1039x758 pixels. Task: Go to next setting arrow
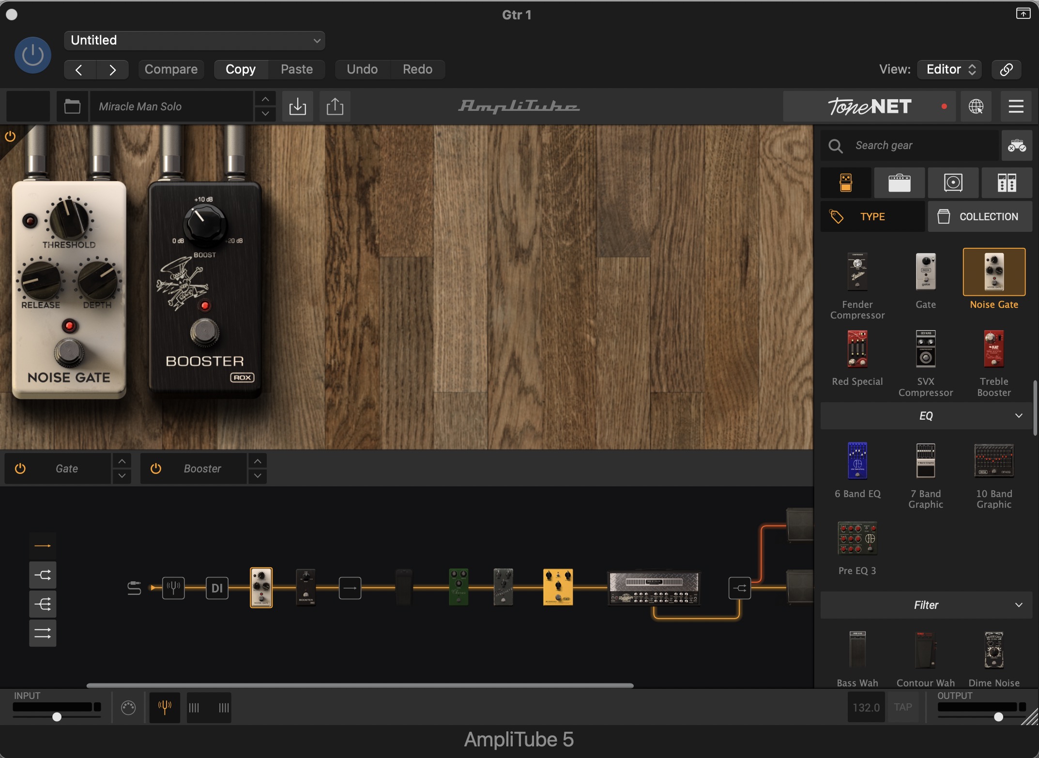click(112, 69)
